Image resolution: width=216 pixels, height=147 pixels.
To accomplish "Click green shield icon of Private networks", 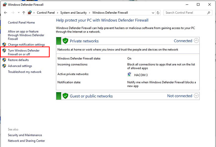I will pos(65,41).
